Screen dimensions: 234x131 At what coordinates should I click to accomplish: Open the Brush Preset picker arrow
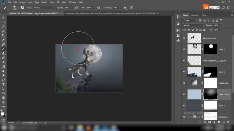[18, 8]
